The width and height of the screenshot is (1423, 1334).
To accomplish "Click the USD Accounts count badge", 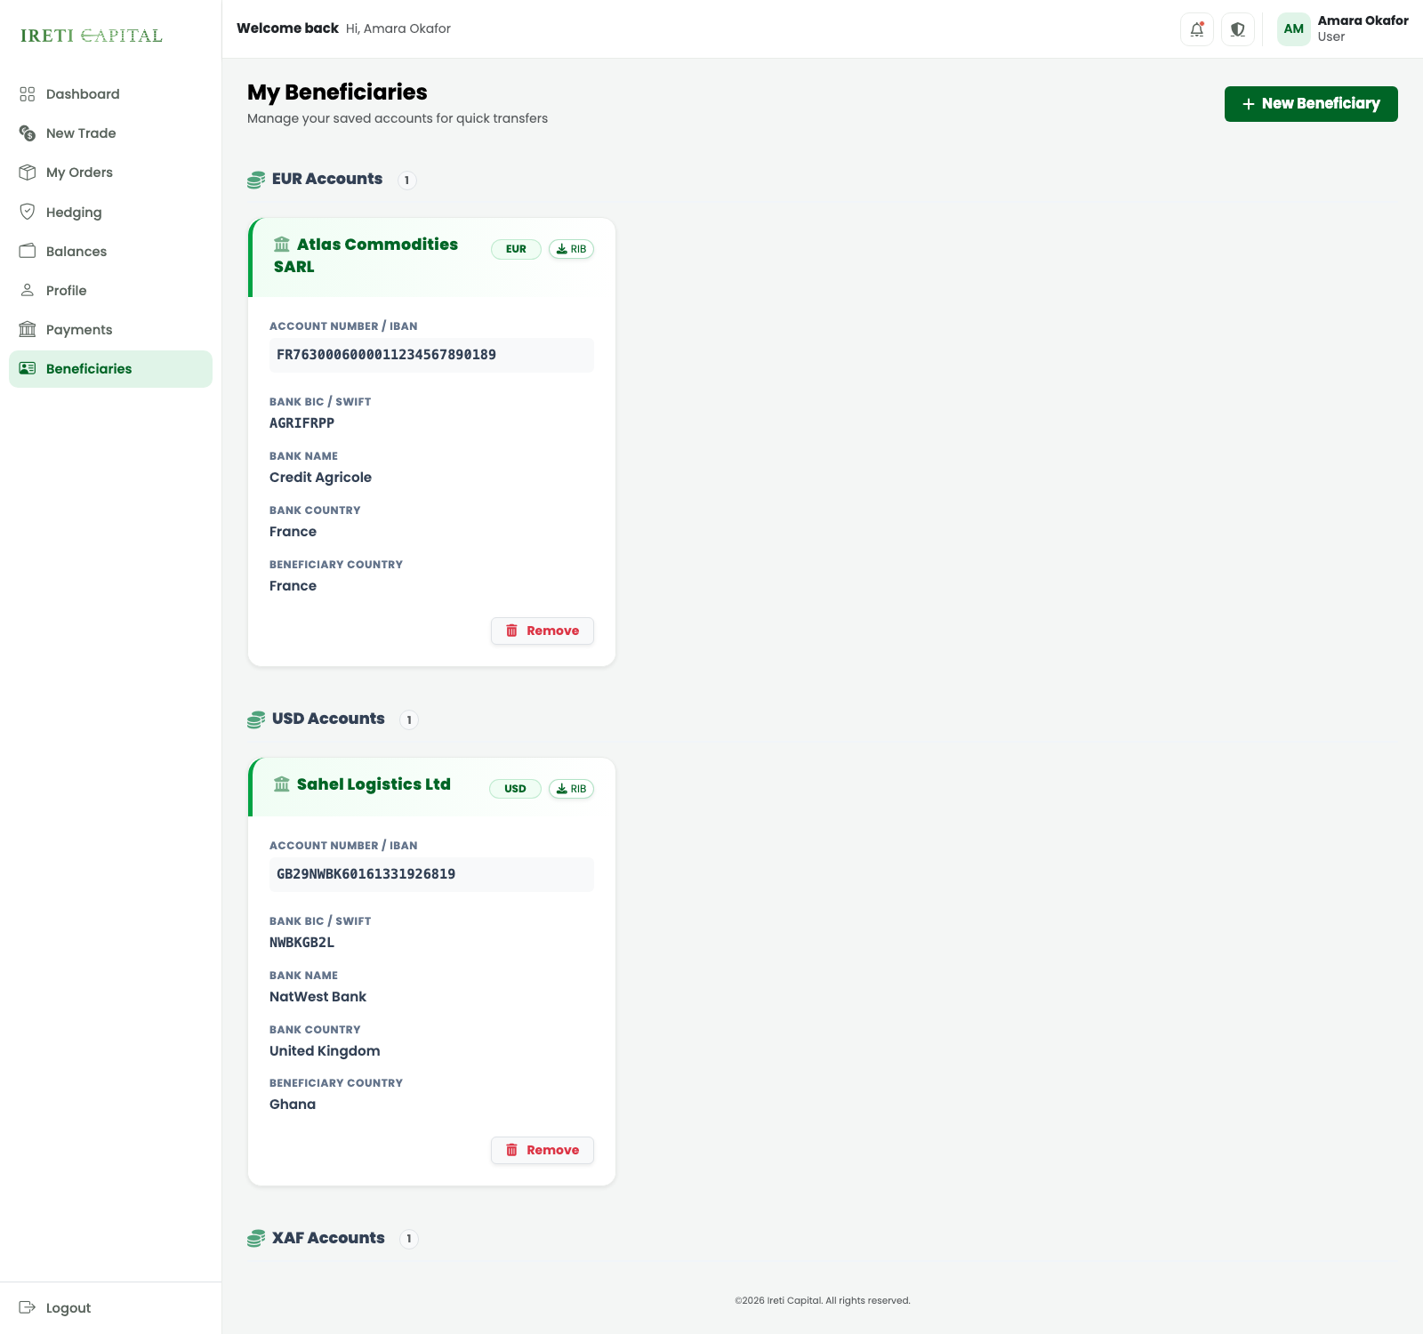I will (x=409, y=720).
